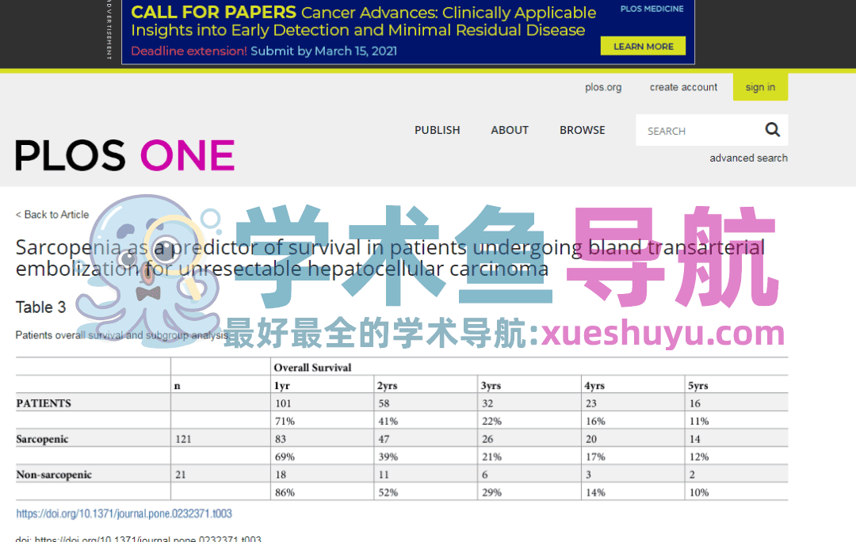Click the Back to Article link

52,215
